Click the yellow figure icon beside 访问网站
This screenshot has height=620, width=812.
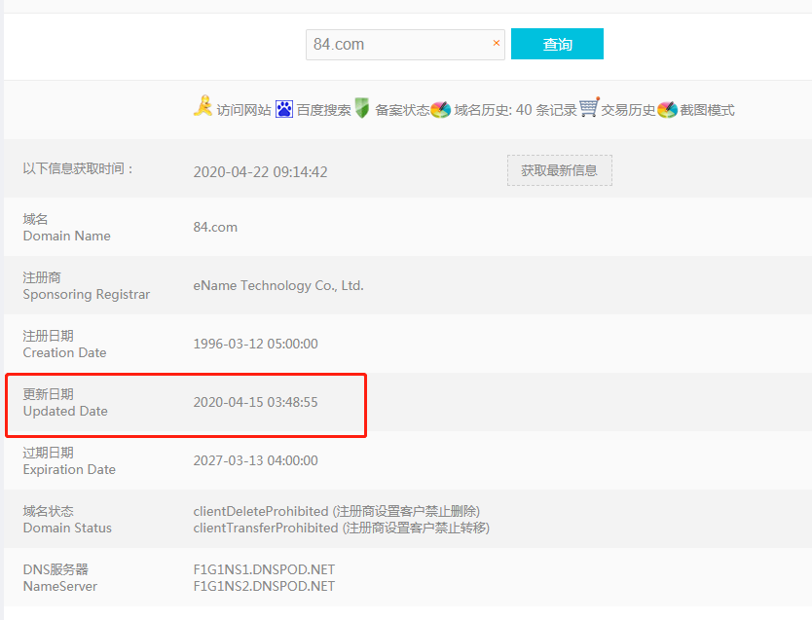point(203,107)
